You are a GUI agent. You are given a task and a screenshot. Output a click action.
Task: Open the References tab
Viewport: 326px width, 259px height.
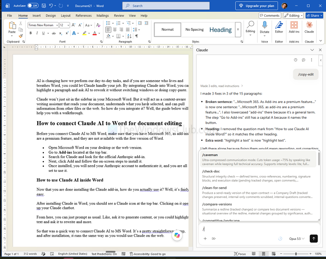[x=83, y=15]
